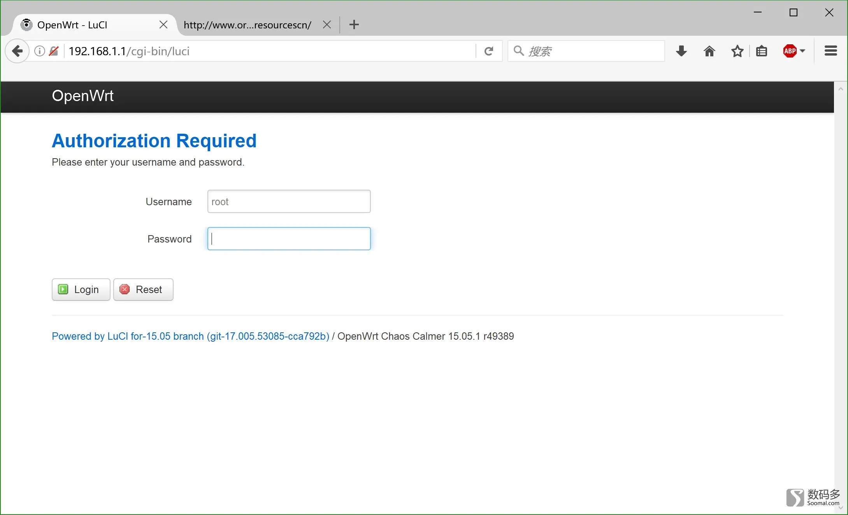This screenshot has height=515, width=848.
Task: Close the resourcescn tab
Action: pos(327,25)
